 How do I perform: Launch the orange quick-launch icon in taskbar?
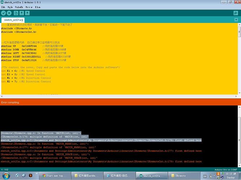[30, 175]
